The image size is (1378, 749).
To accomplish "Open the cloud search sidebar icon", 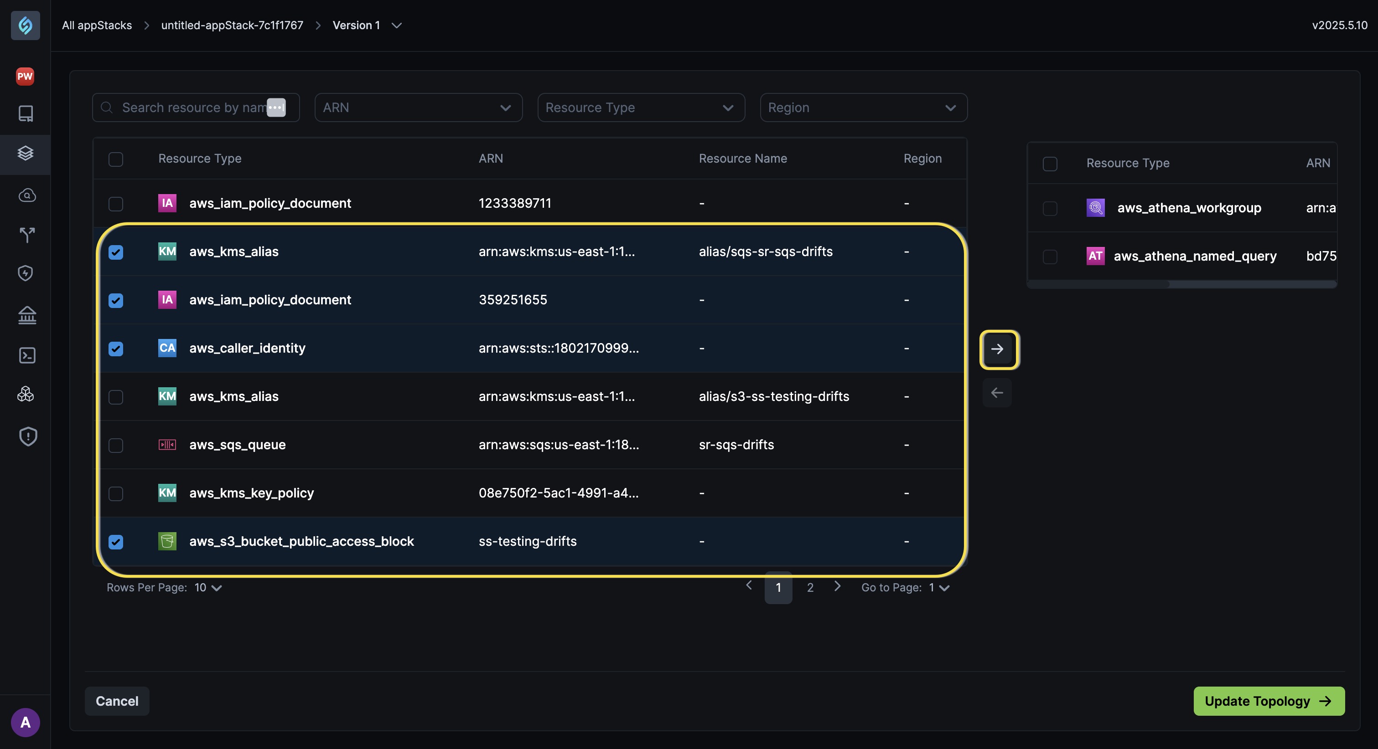I will [27, 195].
